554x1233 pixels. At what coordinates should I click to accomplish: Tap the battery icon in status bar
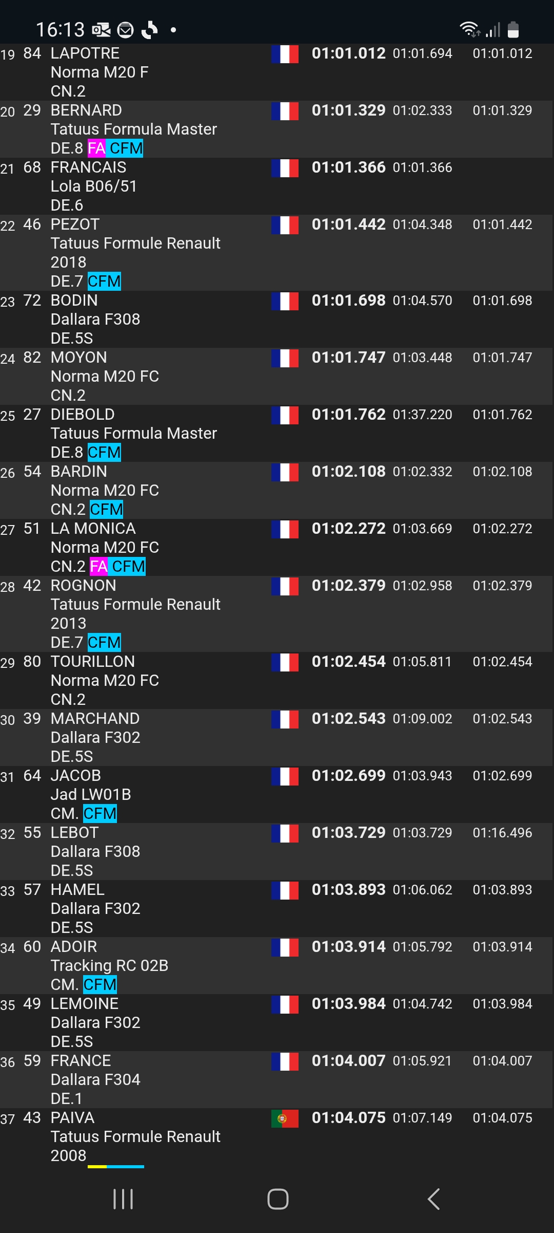513,30
